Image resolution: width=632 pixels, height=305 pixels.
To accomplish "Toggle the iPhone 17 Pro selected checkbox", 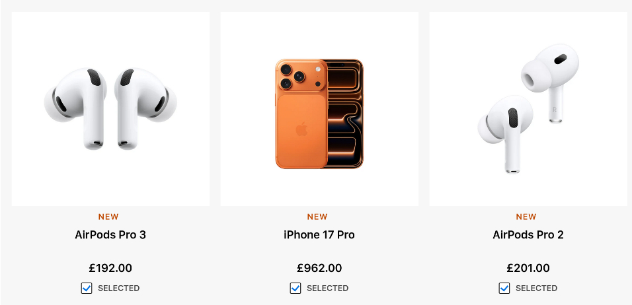I will pos(296,288).
